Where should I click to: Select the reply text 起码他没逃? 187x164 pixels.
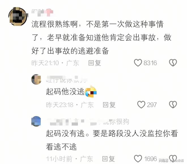point(65,92)
